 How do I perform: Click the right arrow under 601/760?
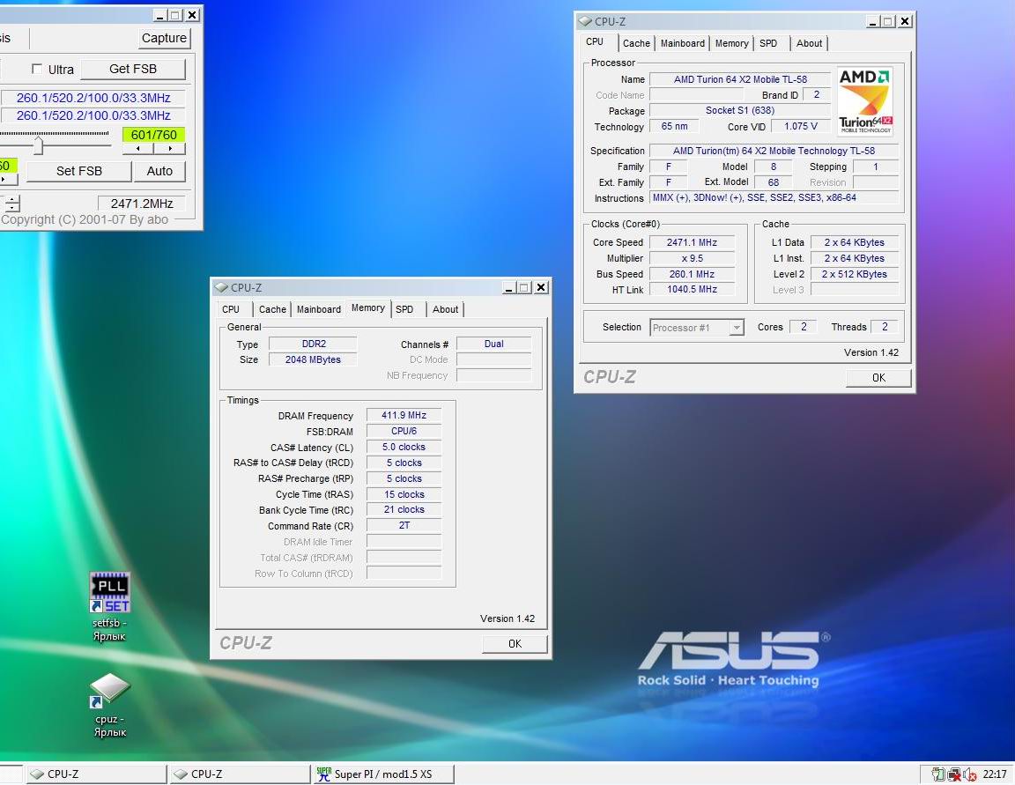point(169,149)
